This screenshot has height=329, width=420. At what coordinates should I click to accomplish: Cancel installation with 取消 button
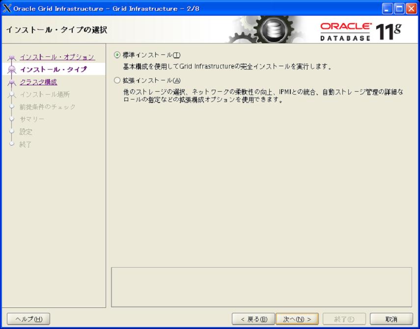392,319
